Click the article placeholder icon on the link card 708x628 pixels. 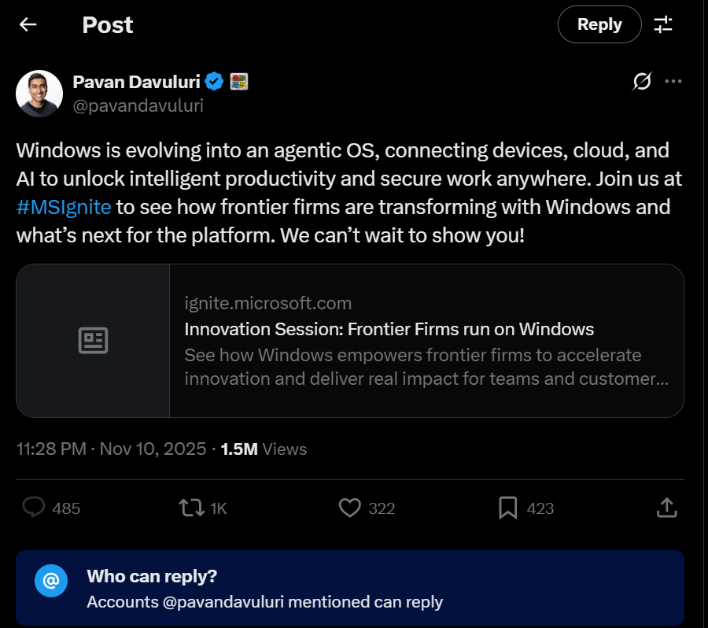pyautogui.click(x=94, y=340)
